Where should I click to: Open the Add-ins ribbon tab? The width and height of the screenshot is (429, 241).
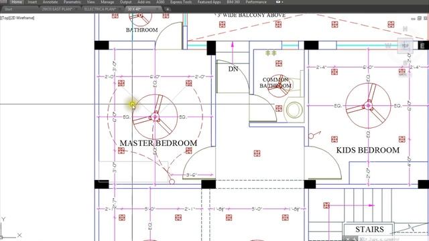(x=144, y=2)
